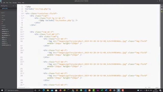Open the View menu
The width and height of the screenshot is (163, 92).
click(x=10, y=3)
